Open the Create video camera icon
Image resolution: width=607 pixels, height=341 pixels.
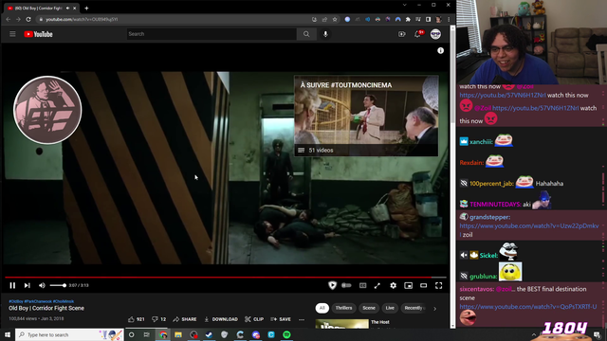click(402, 34)
